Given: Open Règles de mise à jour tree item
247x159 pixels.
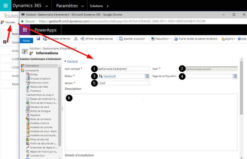Looking at the screenshot, I should [x=42, y=152].
